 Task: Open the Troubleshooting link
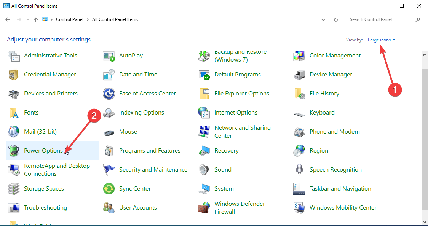click(45, 208)
